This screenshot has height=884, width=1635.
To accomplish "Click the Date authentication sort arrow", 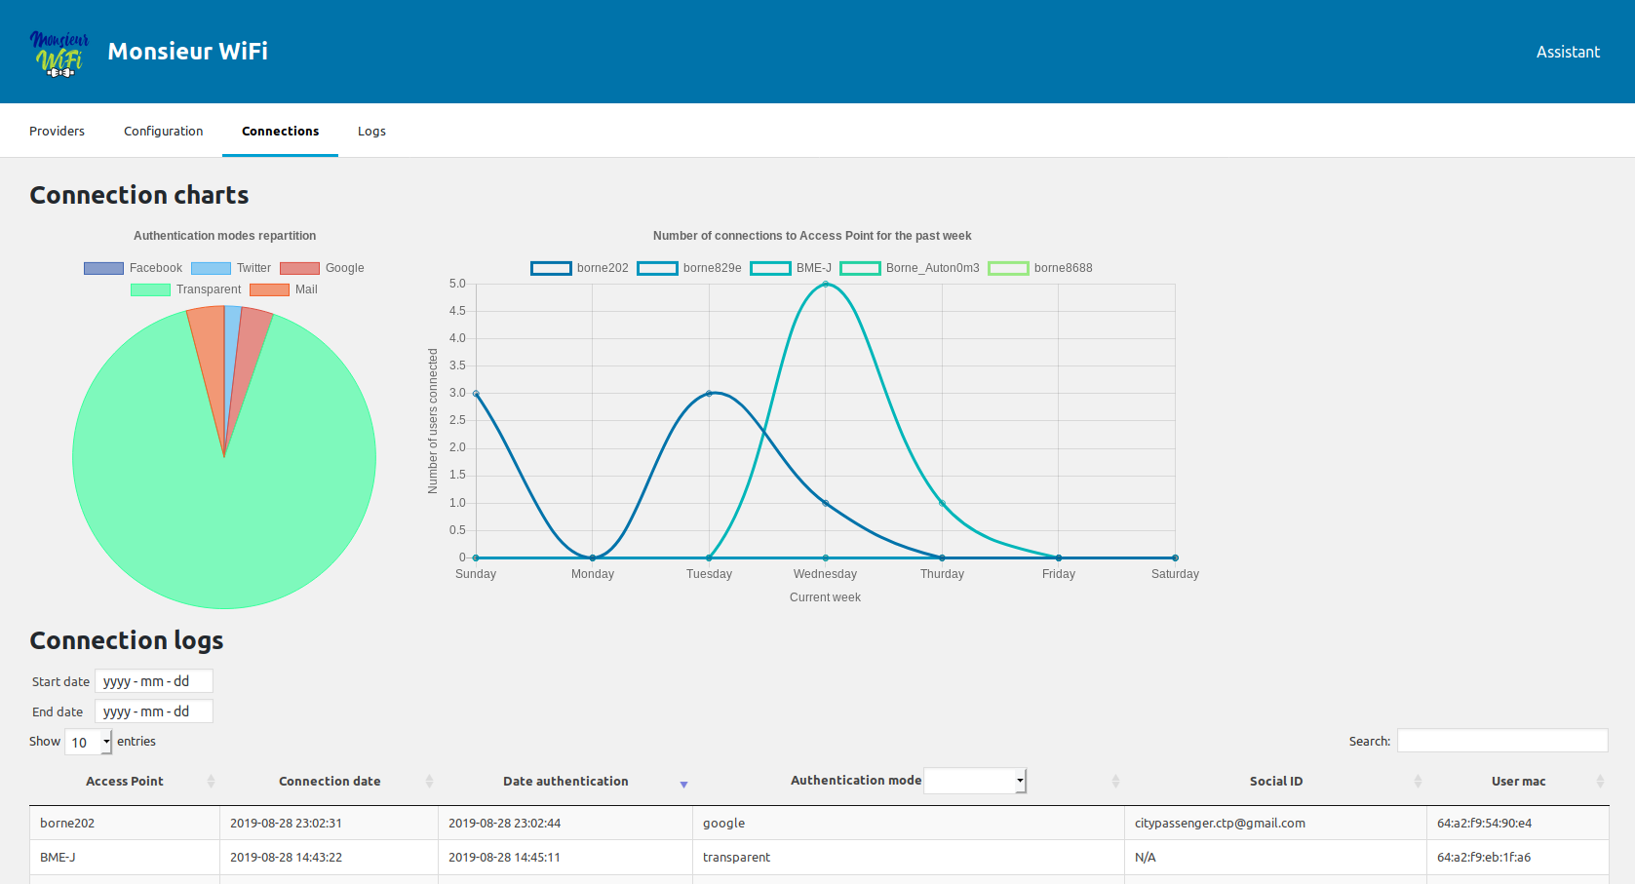I will tap(683, 784).
